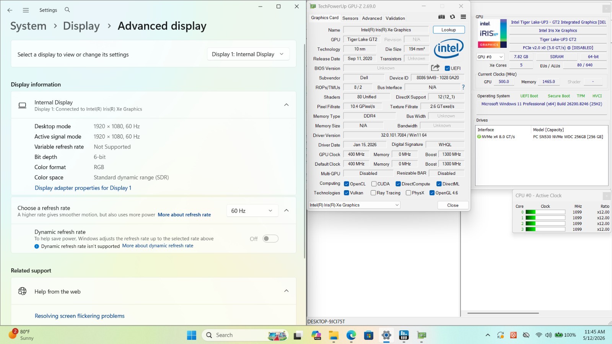Screen dimensions: 612x344
Task: Open More about dynamic refresh rate link
Action: (158, 246)
